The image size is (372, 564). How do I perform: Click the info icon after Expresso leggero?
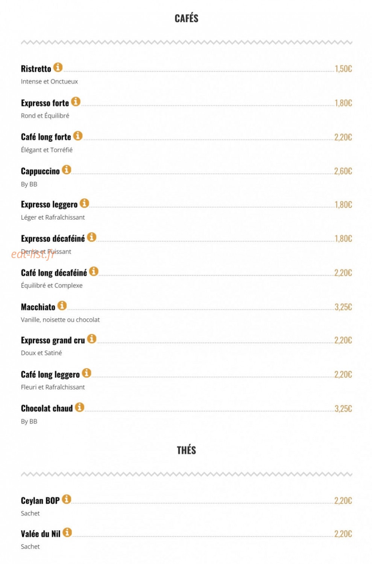(x=84, y=203)
